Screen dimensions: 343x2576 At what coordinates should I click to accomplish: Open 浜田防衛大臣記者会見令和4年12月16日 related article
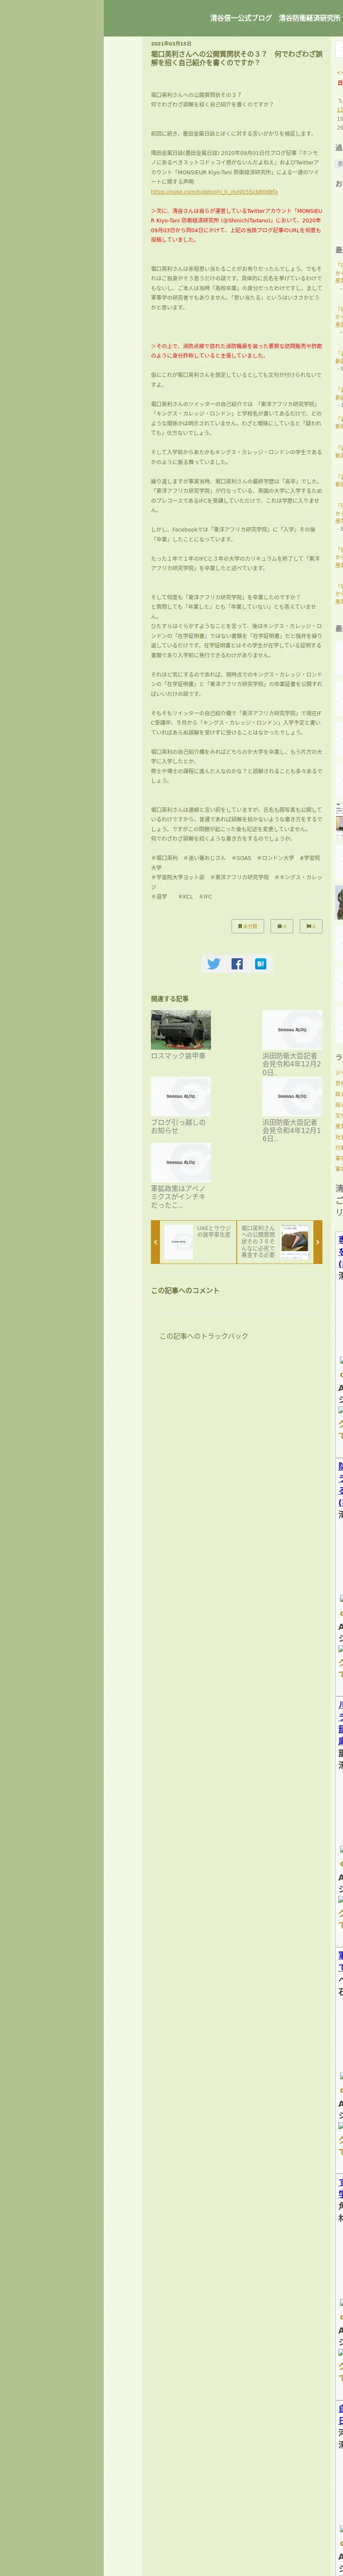tap(292, 1130)
